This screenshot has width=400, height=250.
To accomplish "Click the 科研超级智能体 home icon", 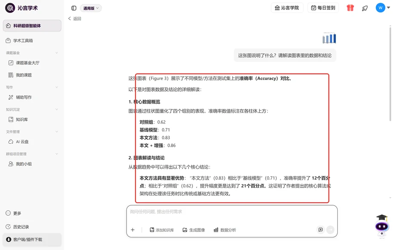I will [x=8, y=25].
